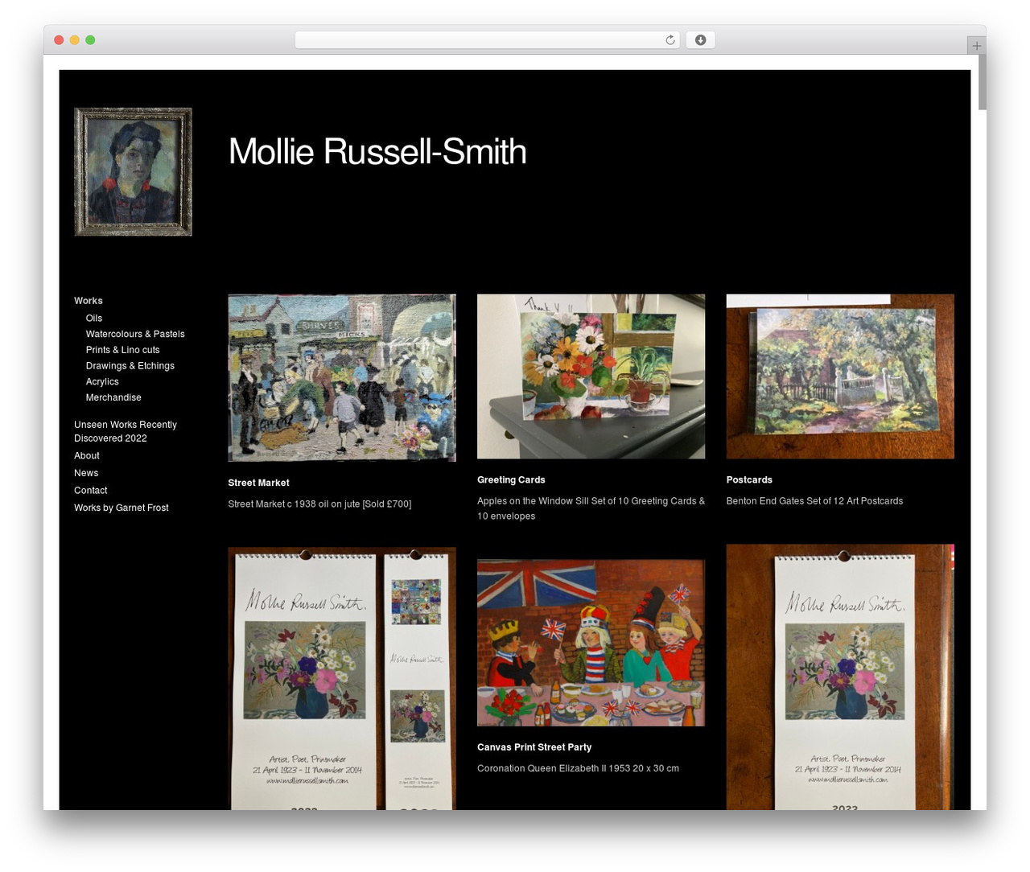Open the browser downloads button
The image size is (1030, 872).
pyautogui.click(x=700, y=40)
